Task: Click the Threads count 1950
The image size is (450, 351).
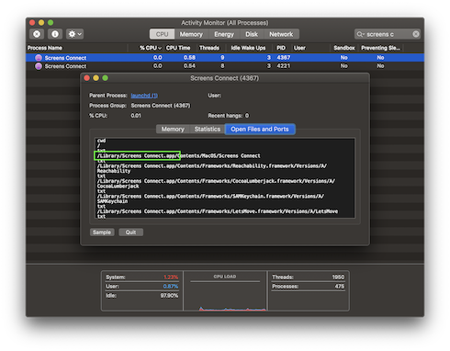Action: pyautogui.click(x=338, y=277)
